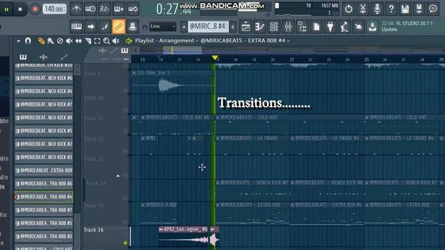Toggle the metronome
This screenshot has width=445, height=250.
76,9
